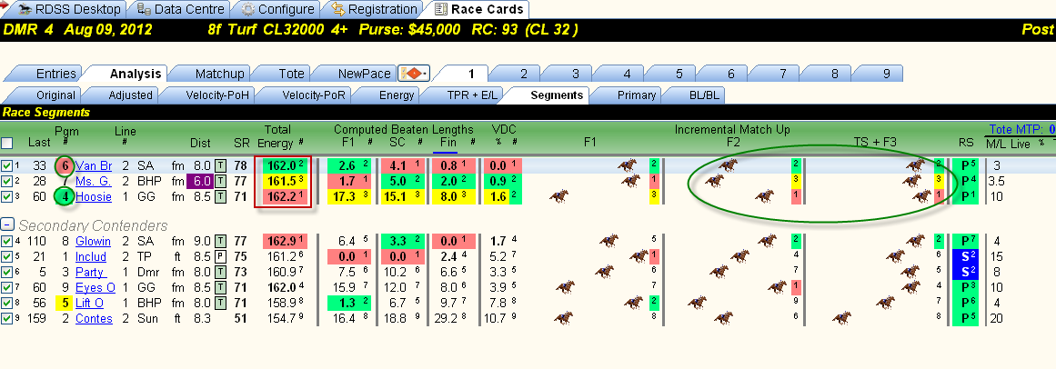Click the Race Cards tab sheet icon
Viewport: 1056px width, 369px height.
pos(441,9)
